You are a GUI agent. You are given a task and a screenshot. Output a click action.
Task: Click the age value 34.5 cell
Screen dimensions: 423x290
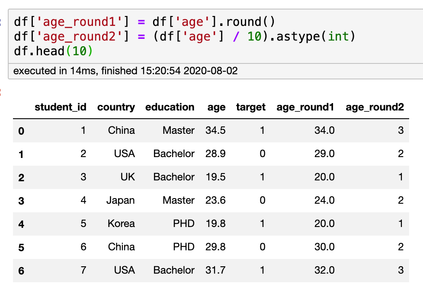pyautogui.click(x=216, y=130)
